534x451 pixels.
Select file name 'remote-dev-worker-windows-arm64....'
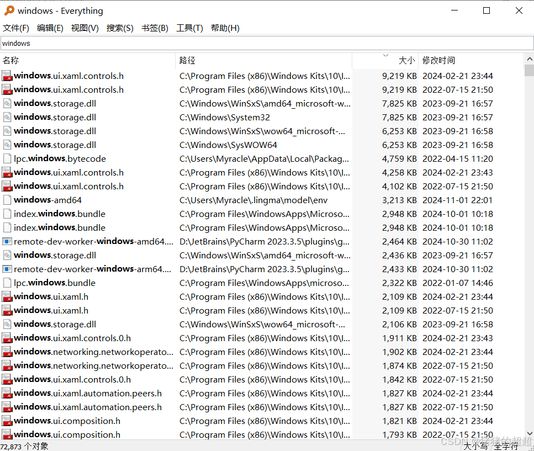click(x=93, y=269)
